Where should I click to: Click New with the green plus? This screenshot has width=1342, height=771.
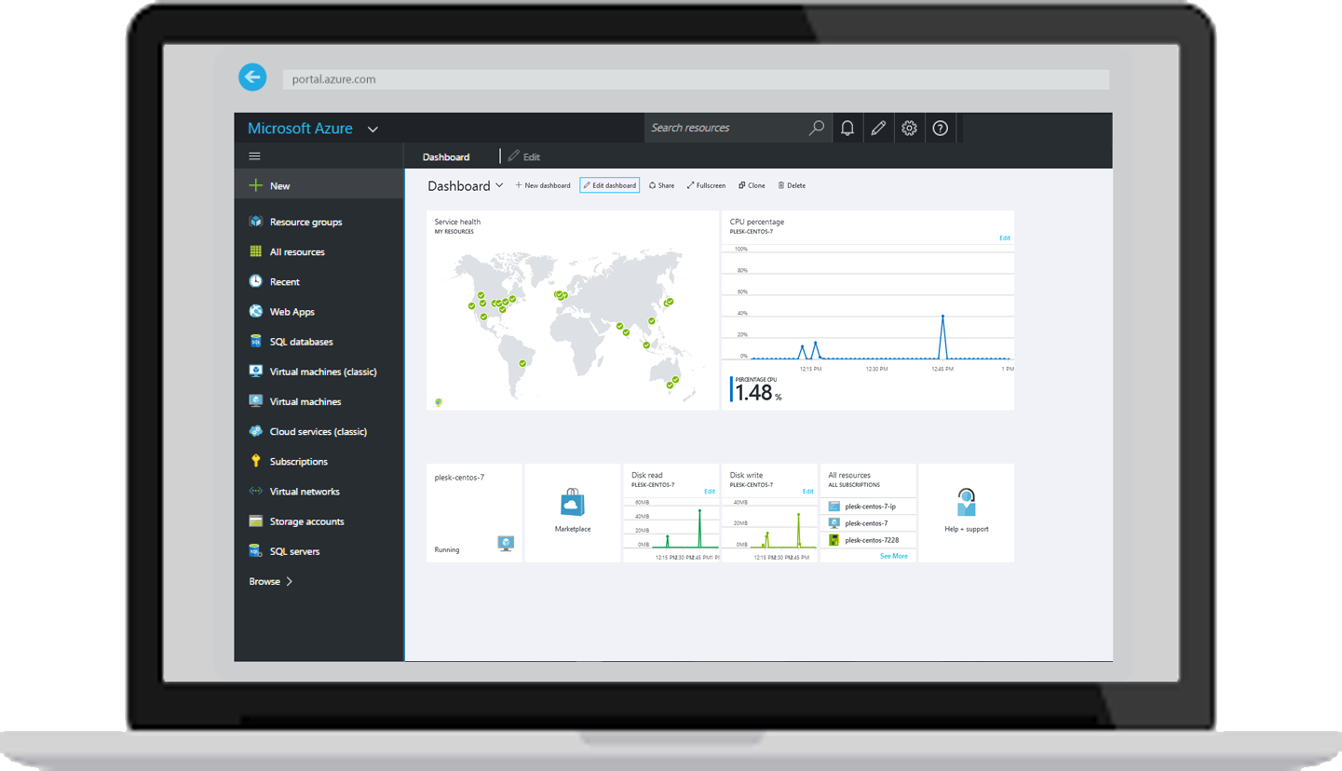coord(319,185)
